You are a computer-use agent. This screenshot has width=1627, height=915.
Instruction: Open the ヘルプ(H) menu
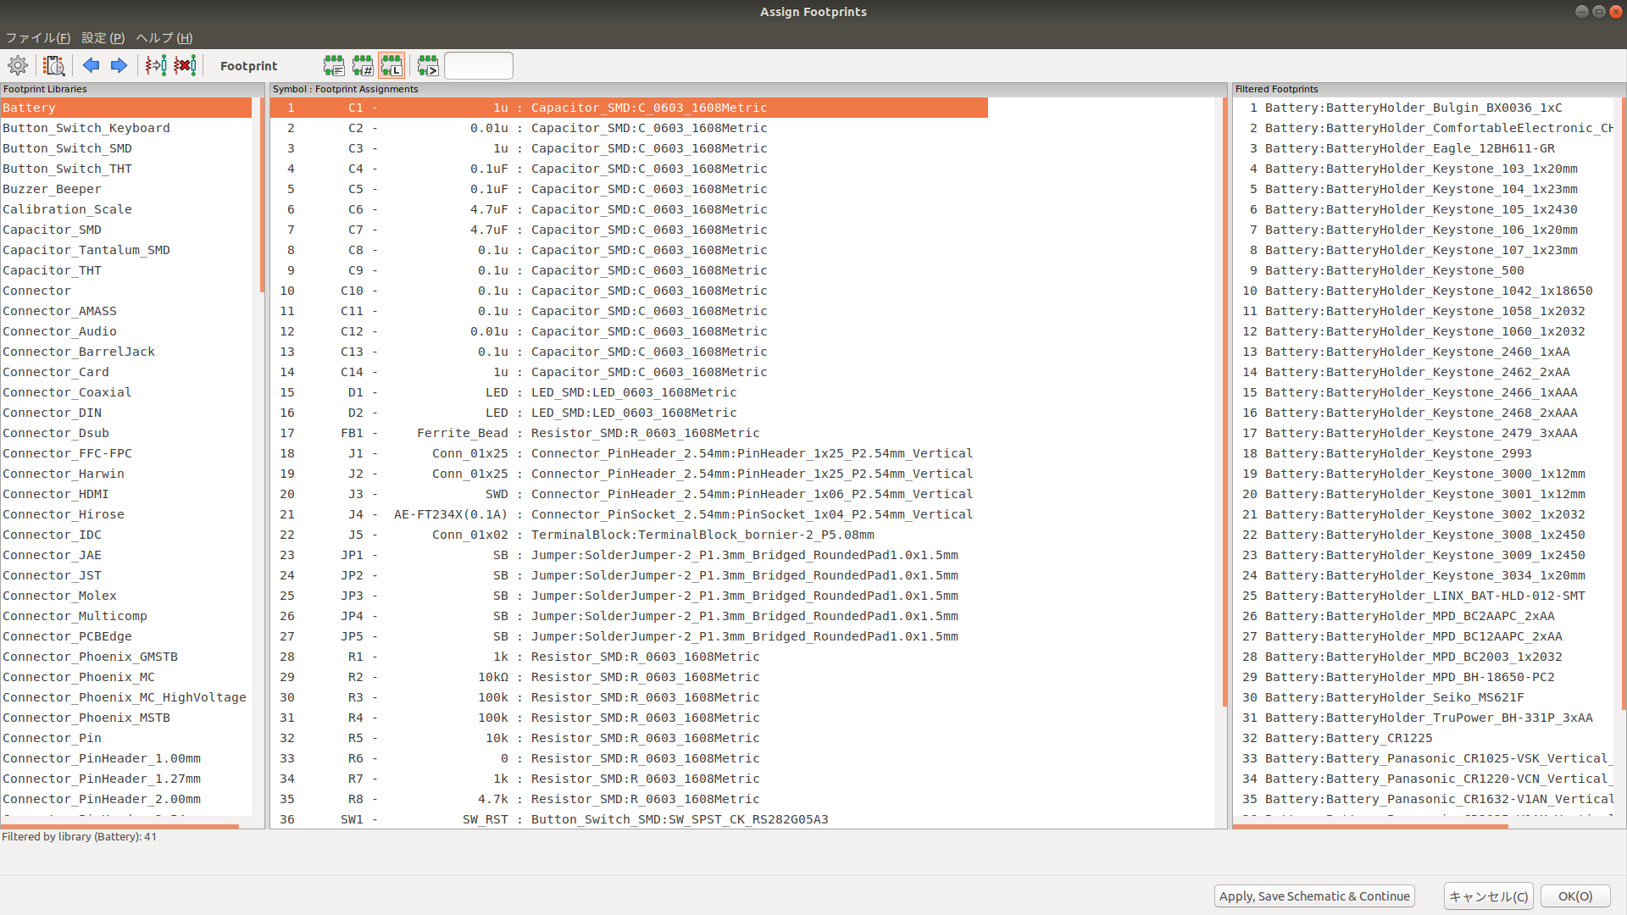[x=164, y=37]
